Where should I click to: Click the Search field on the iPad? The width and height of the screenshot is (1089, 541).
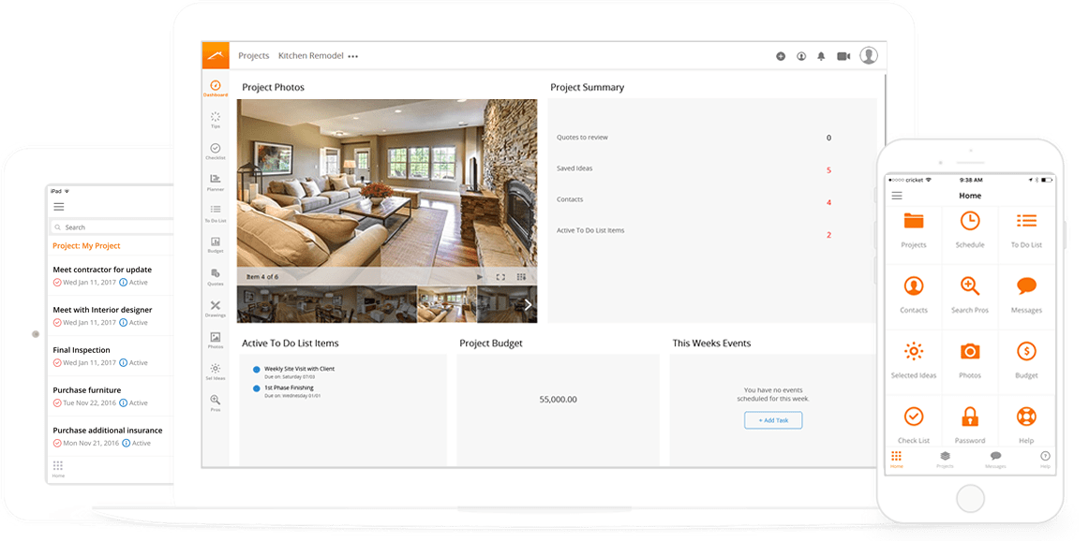point(112,227)
